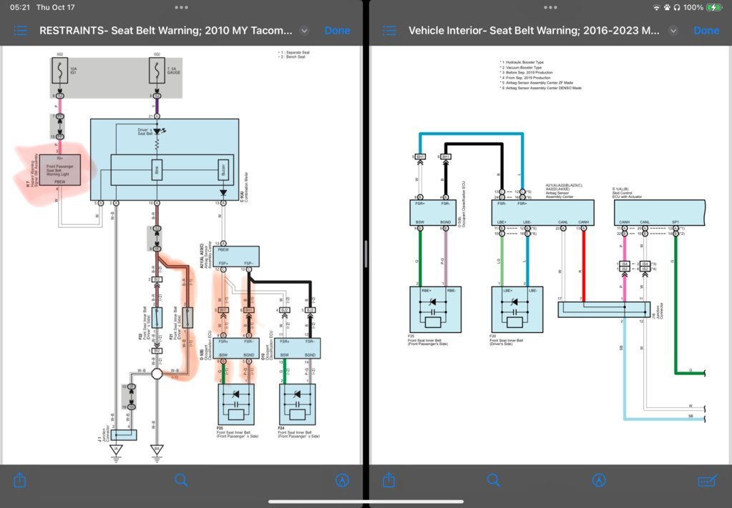Expand the Vehicle Interior title dropdown chevron

[x=673, y=31]
